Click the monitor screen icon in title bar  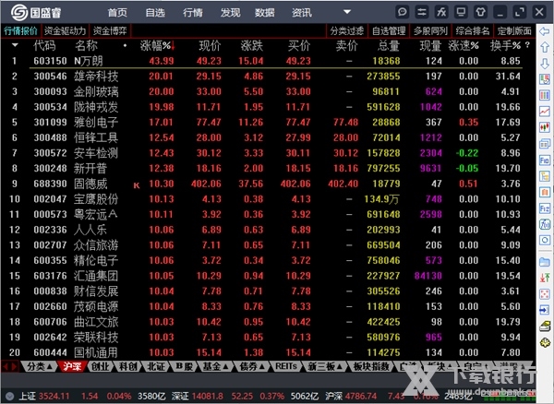pyautogui.click(x=461, y=12)
